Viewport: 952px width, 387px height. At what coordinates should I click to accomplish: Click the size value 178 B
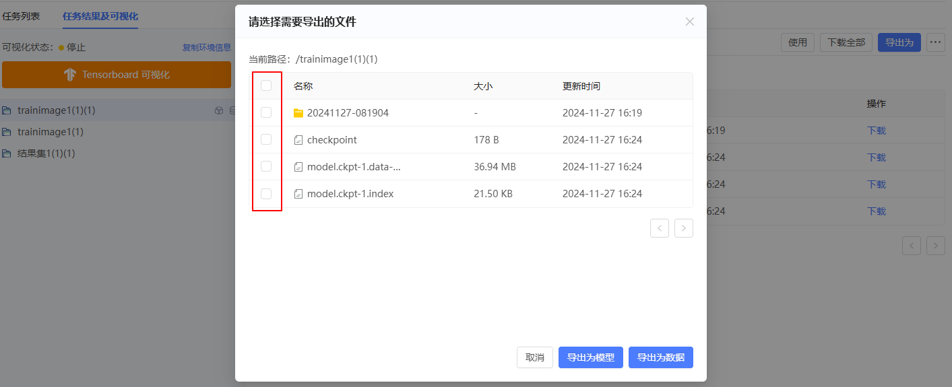click(x=486, y=140)
